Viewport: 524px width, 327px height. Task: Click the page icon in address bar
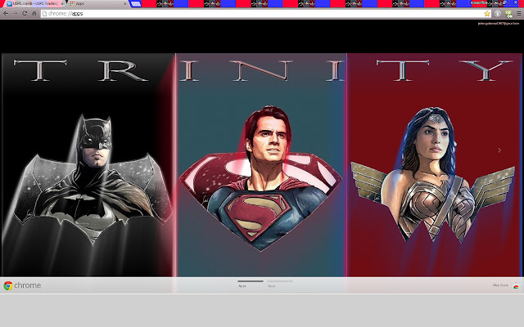(x=44, y=14)
